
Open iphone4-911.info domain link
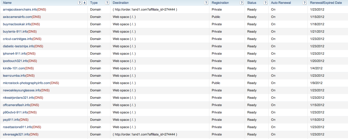[15, 53]
